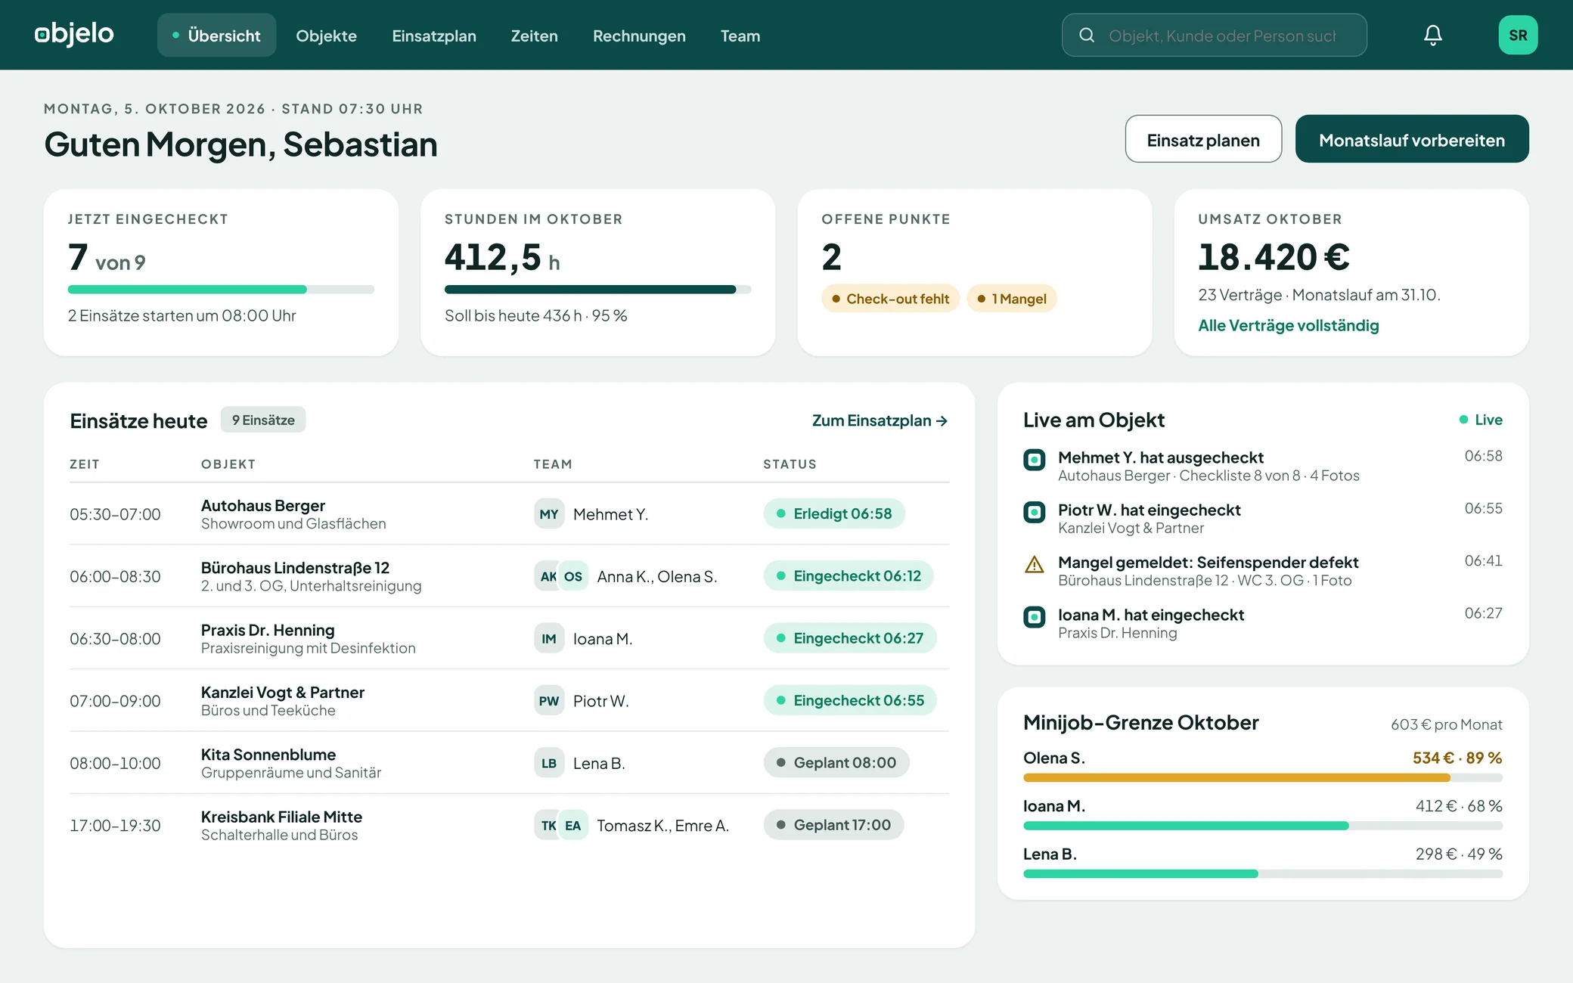Click the warning icon for Mangel gemeldet
The image size is (1573, 983).
point(1034,564)
